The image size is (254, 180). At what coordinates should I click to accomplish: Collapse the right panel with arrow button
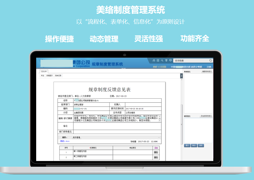(181, 76)
